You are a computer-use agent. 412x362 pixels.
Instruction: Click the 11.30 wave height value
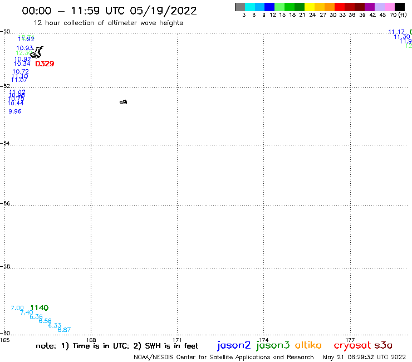point(402,37)
